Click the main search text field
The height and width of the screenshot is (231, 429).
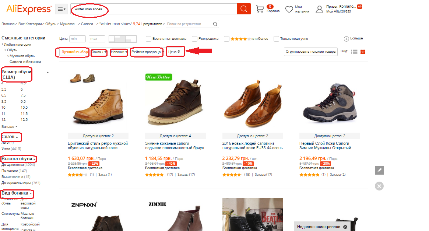pos(154,9)
